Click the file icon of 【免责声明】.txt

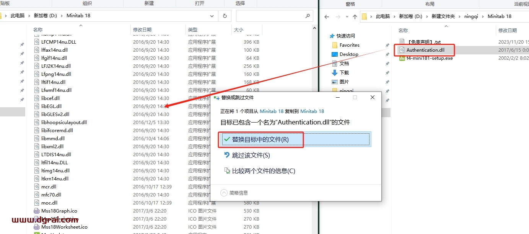click(402, 42)
